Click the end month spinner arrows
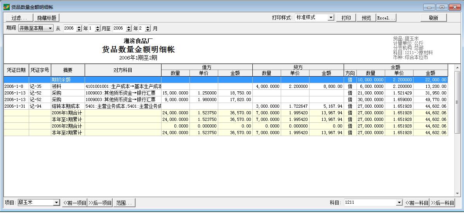This screenshot has height=213, width=464. 148,28
